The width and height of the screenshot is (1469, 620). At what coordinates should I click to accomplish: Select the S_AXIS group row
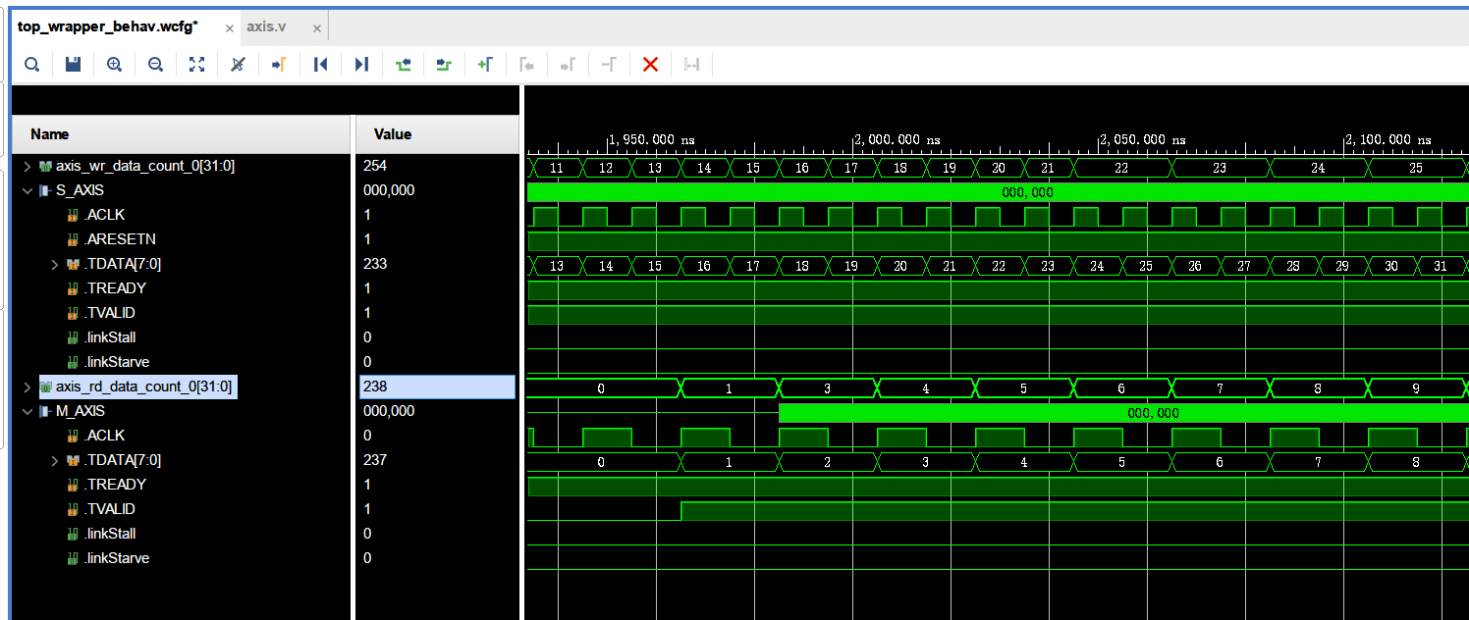[x=80, y=190]
